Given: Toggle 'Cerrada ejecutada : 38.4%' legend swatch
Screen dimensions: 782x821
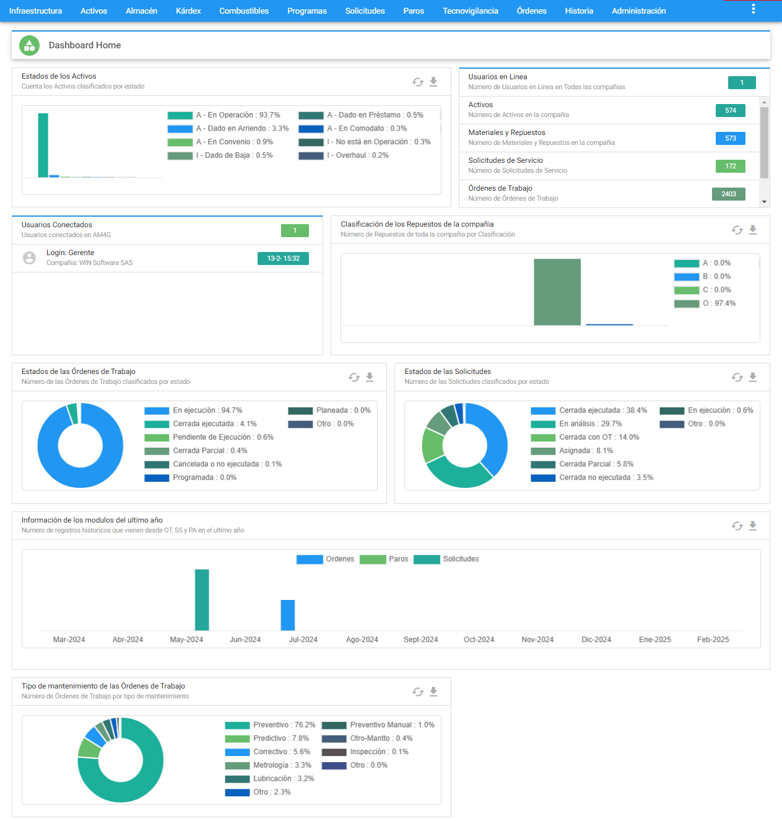Looking at the screenshot, I should coord(543,410).
